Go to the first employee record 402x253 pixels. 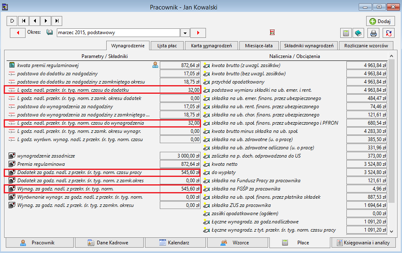coord(23,21)
